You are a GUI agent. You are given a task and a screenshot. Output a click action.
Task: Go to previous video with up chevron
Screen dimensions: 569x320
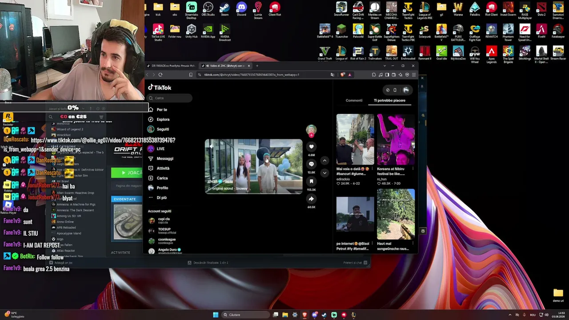point(325,160)
